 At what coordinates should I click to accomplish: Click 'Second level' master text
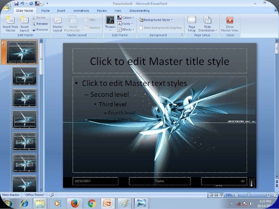[110, 95]
